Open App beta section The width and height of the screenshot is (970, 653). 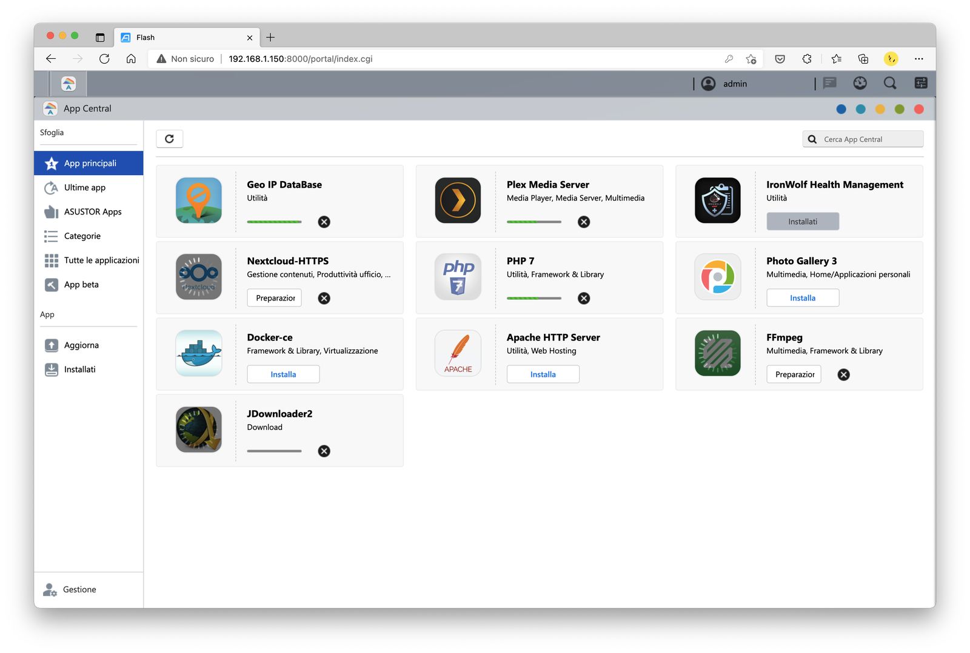pos(89,284)
